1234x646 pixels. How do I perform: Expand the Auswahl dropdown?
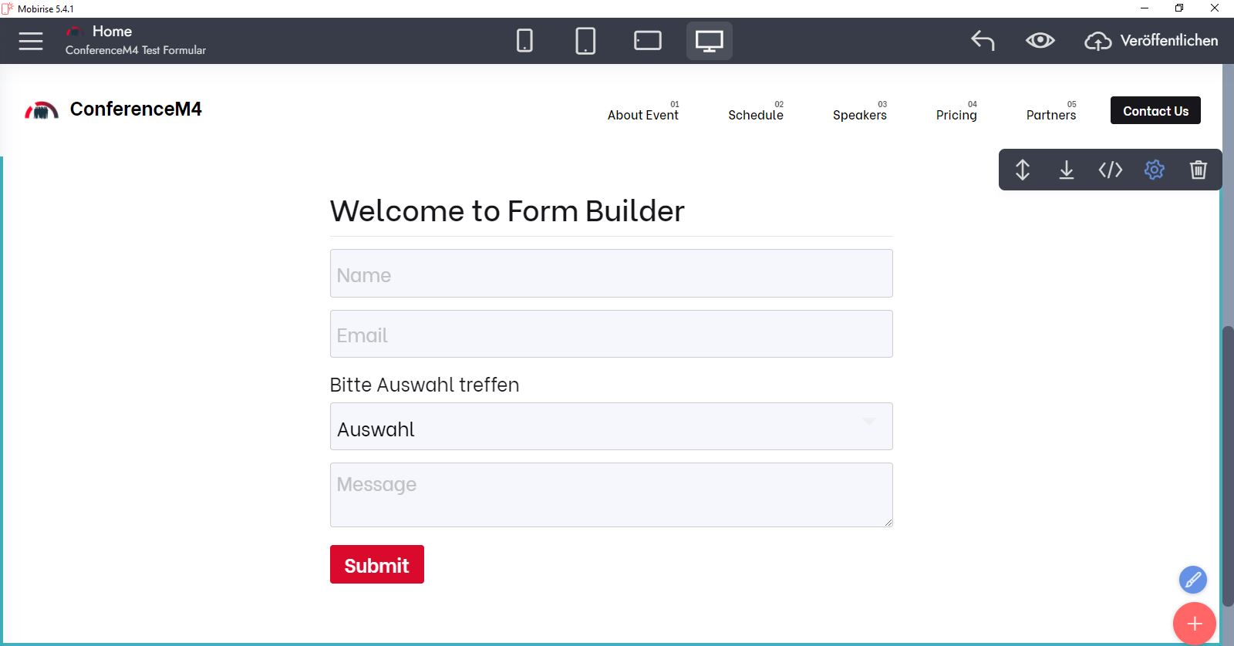pyautogui.click(x=611, y=427)
